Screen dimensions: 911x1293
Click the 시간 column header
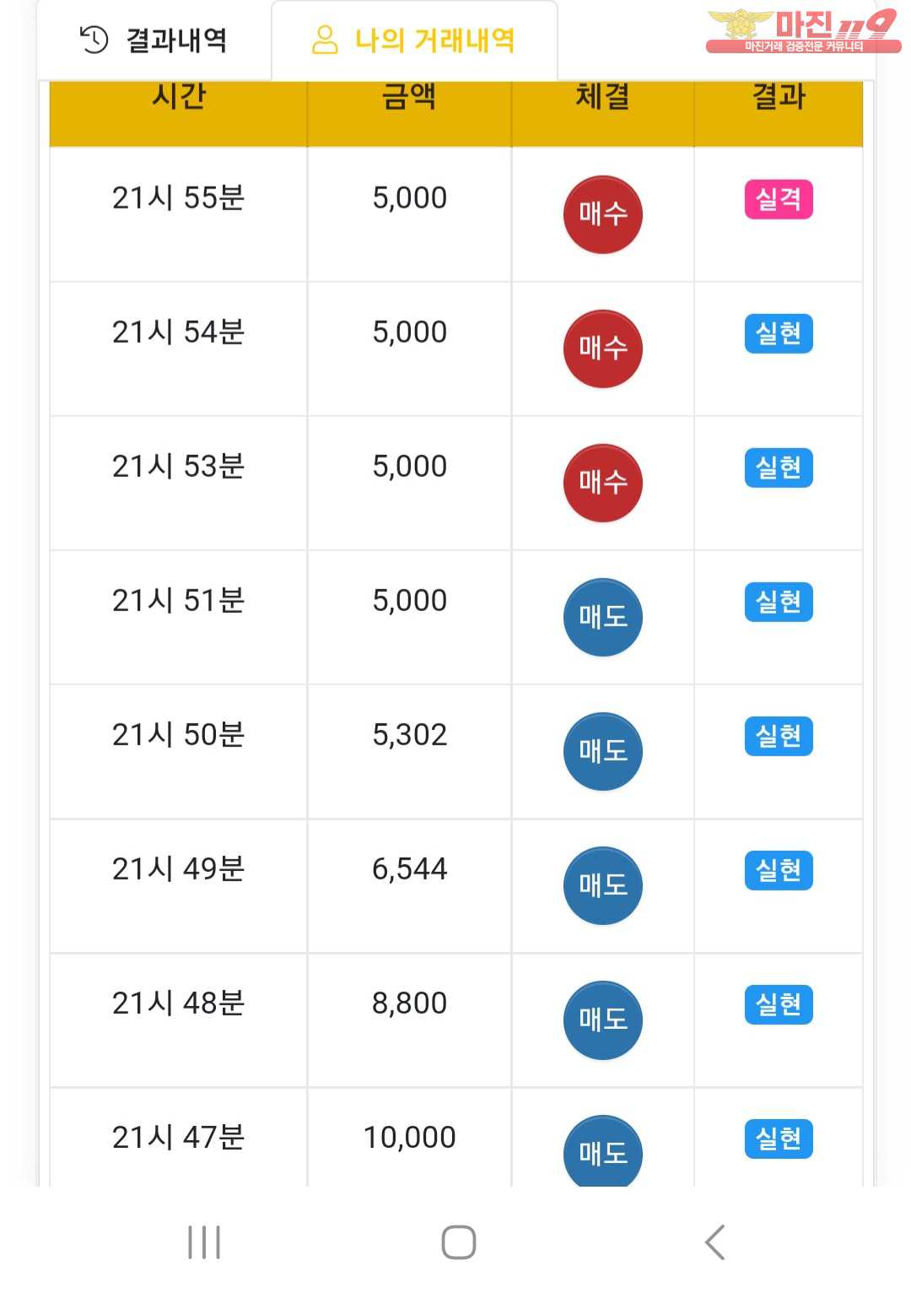pyautogui.click(x=179, y=97)
